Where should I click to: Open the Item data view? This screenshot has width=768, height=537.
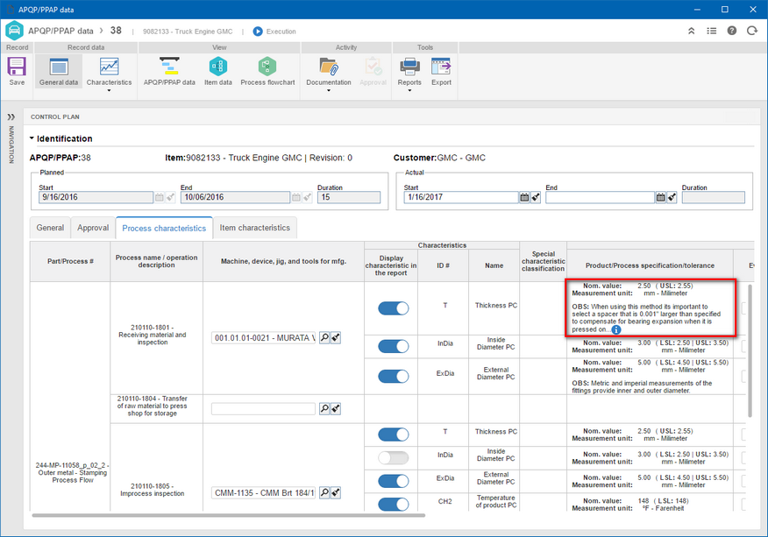coord(218,72)
